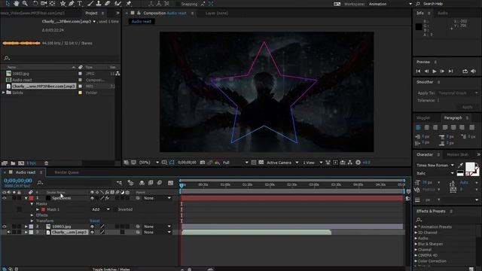
Task: Switch to the Wiggler tab
Action: tap(423, 117)
